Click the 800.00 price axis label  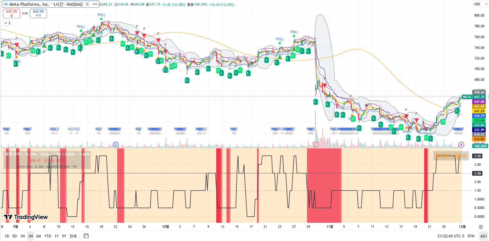click(479, 15)
